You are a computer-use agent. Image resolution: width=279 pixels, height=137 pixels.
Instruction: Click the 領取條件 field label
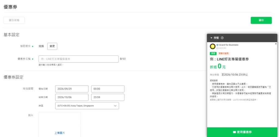coord(25,46)
